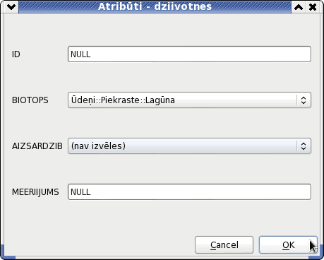Click the AIZSARDZIB field label
This screenshot has width=324, height=260.
coord(37,146)
